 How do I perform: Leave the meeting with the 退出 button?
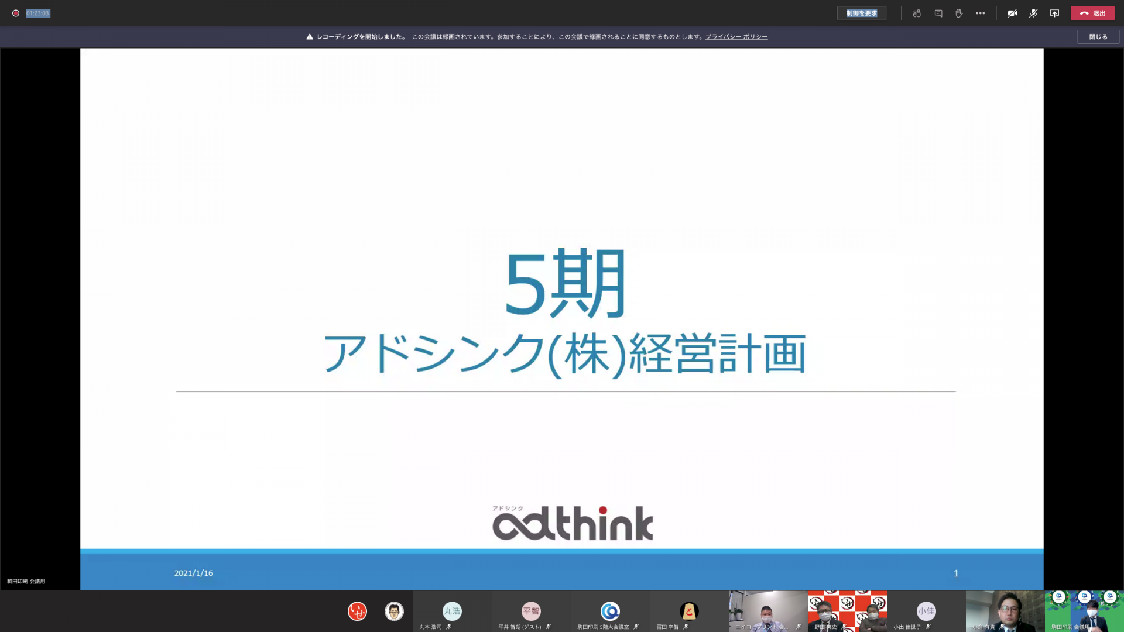1092,13
